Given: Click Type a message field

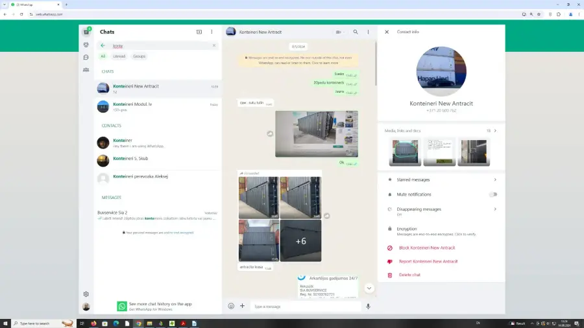Looking at the screenshot, I should 306,307.
